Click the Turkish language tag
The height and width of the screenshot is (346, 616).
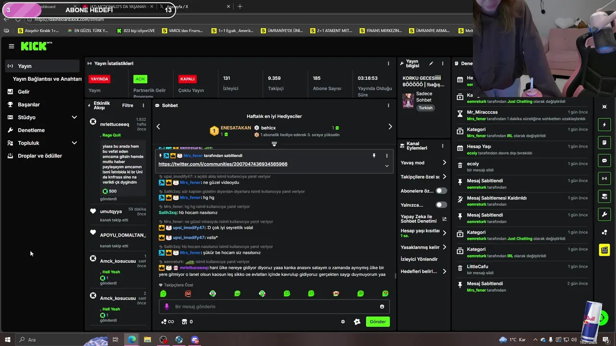[425, 108]
